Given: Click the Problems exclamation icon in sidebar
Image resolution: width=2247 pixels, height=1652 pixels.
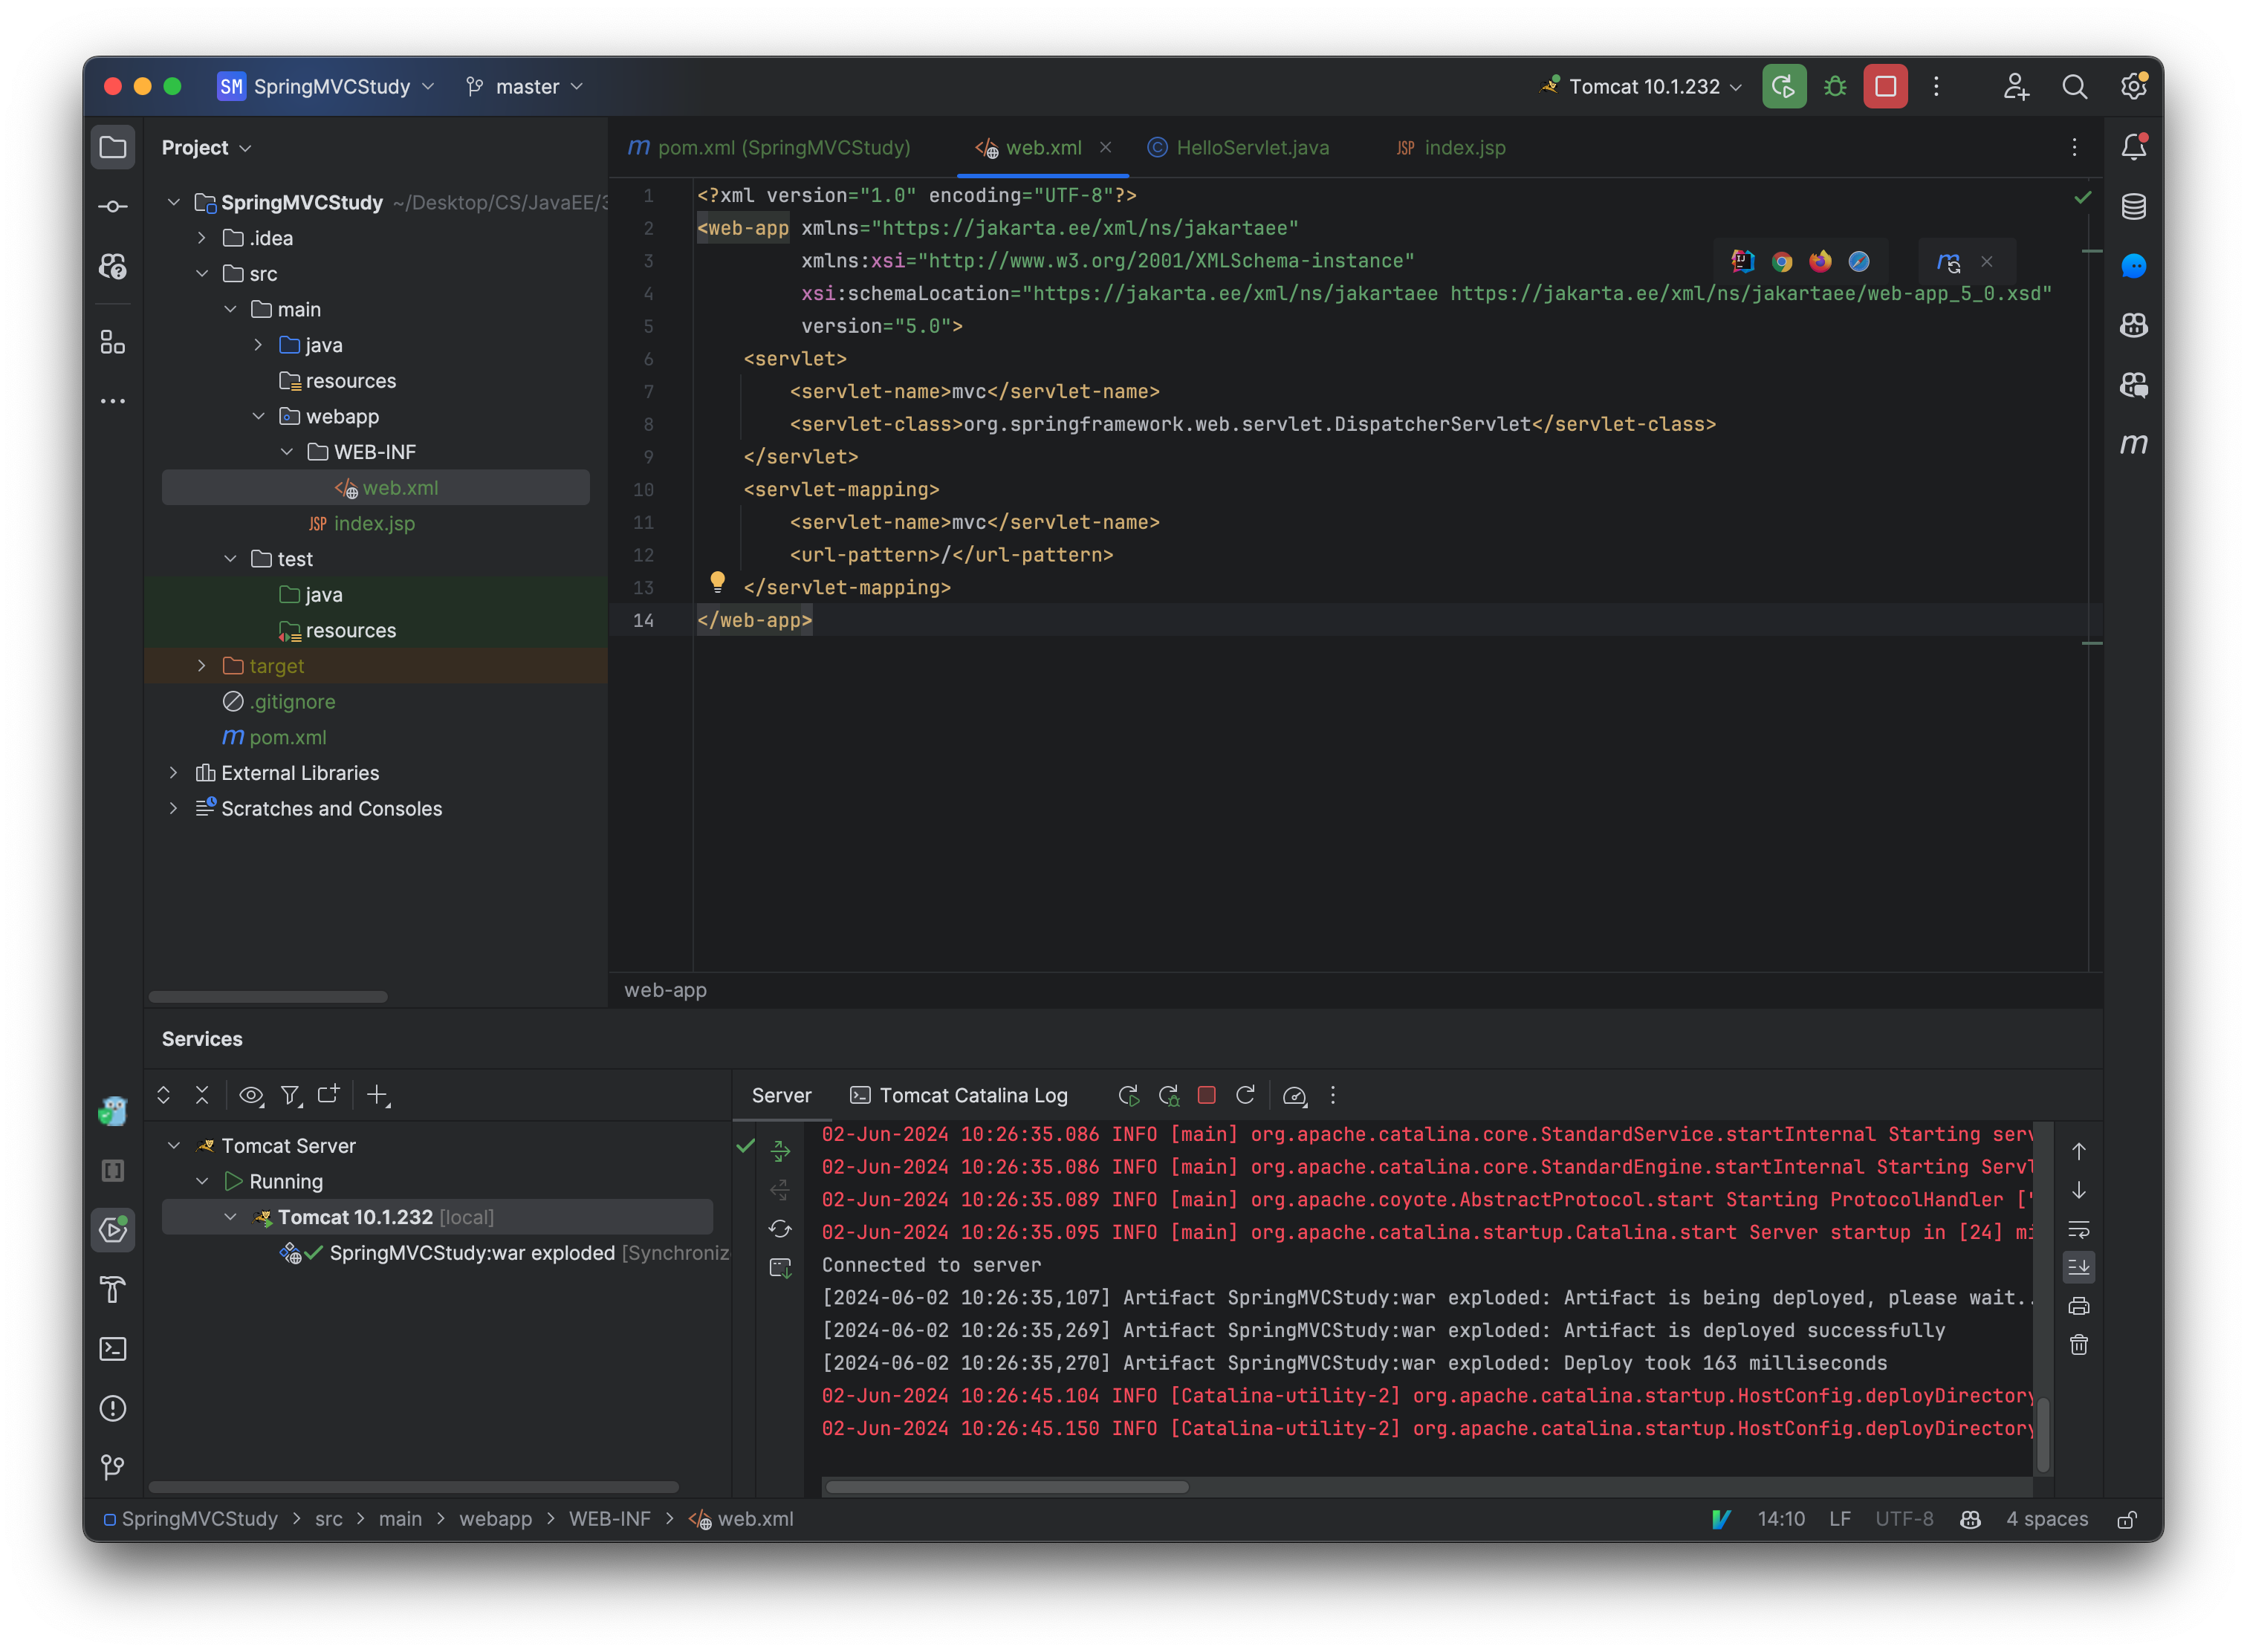Looking at the screenshot, I should click(112, 1408).
